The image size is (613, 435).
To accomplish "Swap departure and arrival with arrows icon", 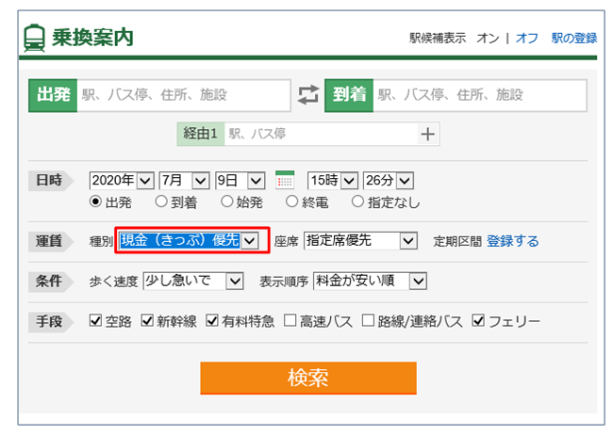I will tap(308, 95).
